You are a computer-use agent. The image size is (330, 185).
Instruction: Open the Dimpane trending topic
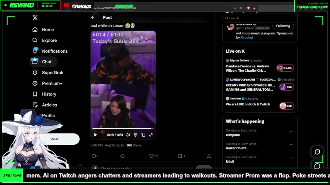(233, 135)
